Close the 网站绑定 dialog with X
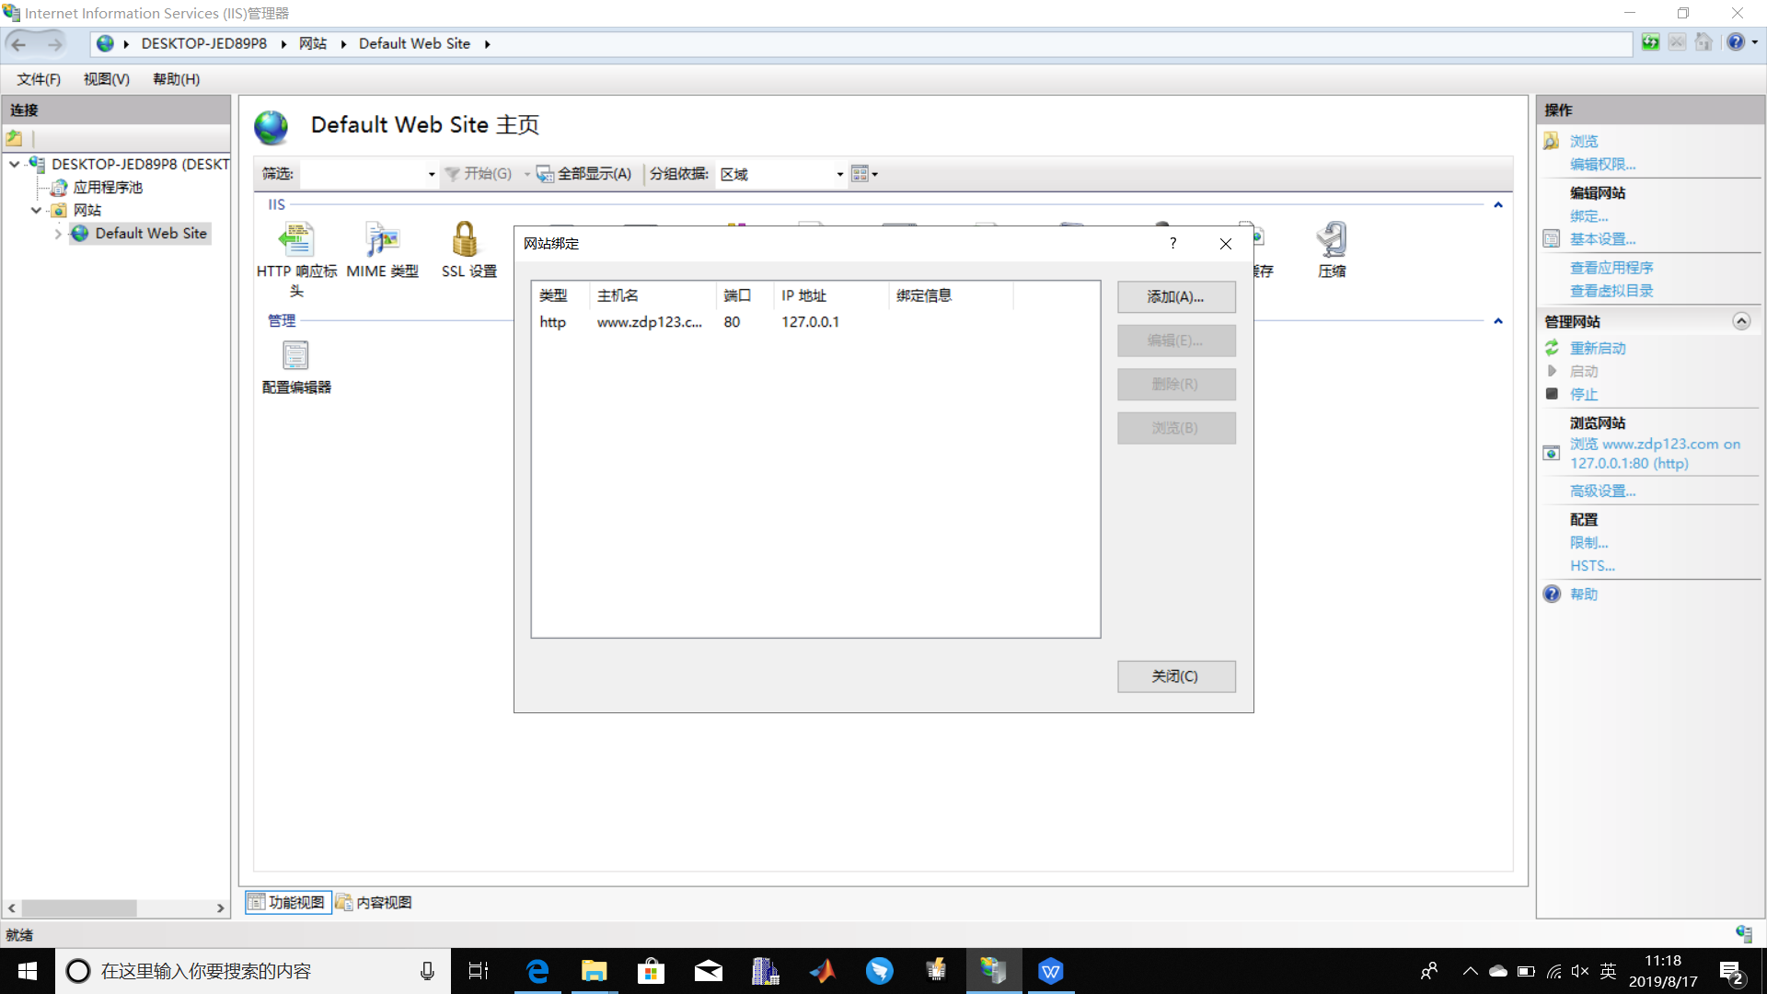1767x994 pixels. click(1226, 244)
